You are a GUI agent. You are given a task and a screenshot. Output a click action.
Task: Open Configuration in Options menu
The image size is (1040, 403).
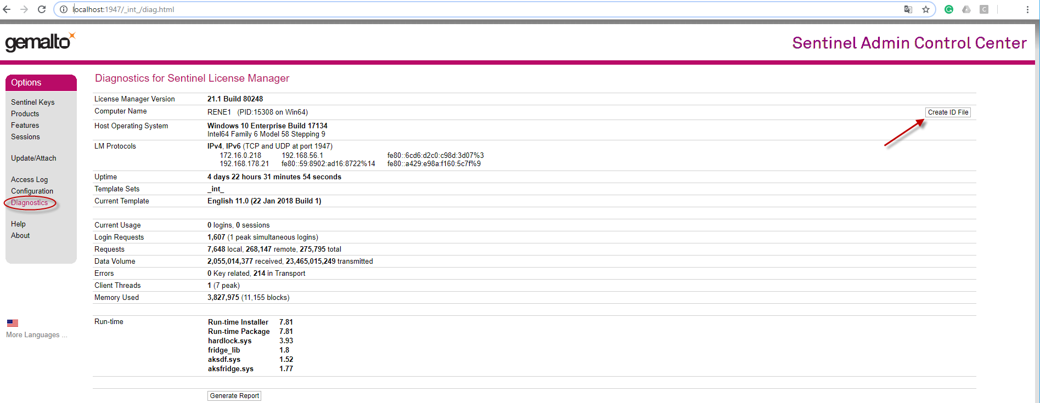pyautogui.click(x=32, y=191)
